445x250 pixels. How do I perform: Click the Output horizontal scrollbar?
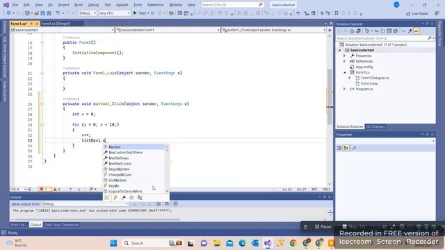(97, 219)
